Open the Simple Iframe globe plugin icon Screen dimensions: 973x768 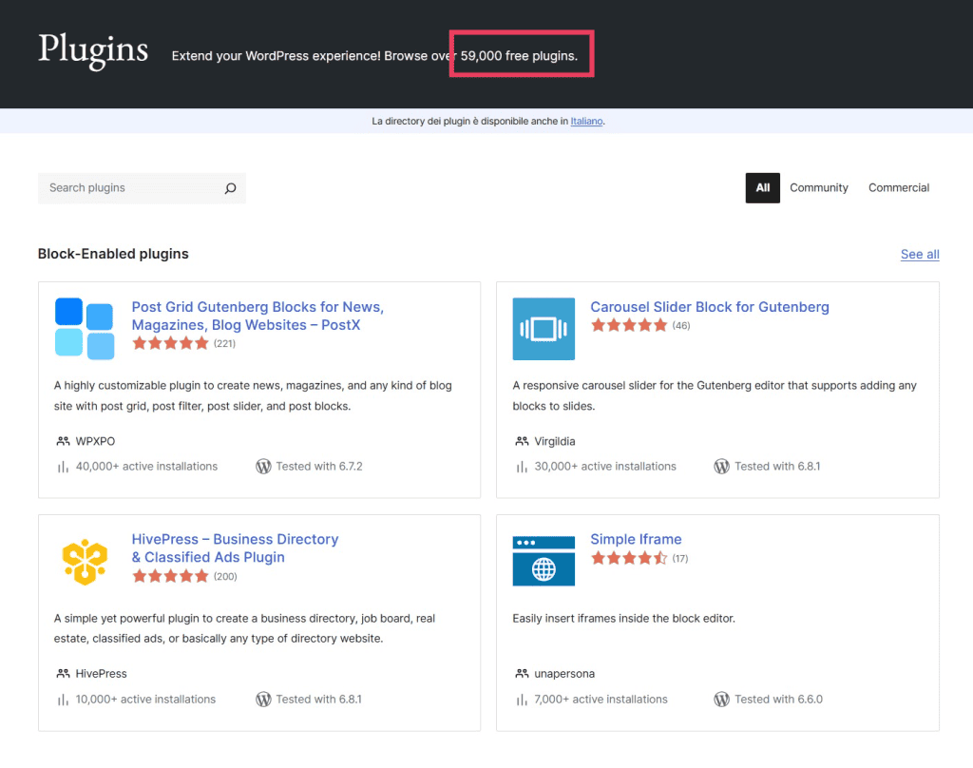[544, 561]
